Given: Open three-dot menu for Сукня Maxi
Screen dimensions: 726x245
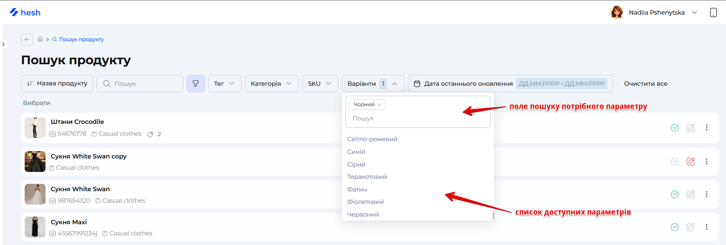Looking at the screenshot, I should point(706,227).
